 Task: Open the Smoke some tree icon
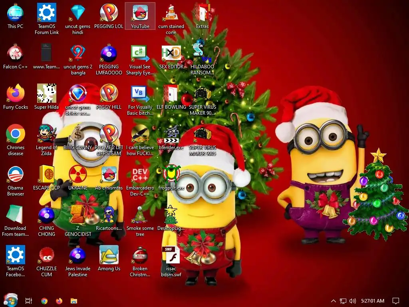coord(140,221)
